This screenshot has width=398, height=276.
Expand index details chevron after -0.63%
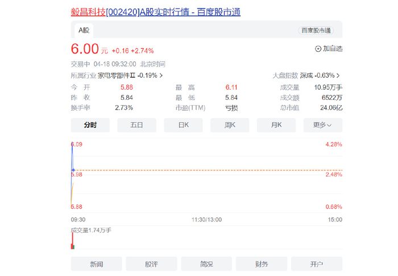[x=338, y=76]
